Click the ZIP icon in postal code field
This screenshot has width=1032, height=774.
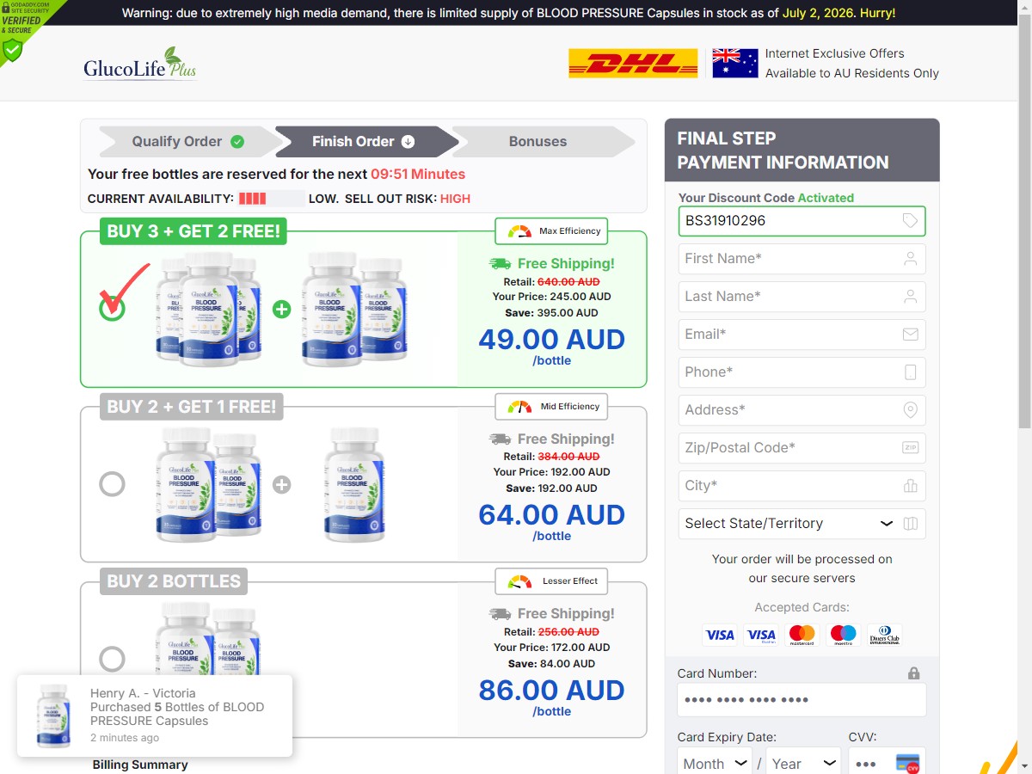pyautogui.click(x=911, y=448)
